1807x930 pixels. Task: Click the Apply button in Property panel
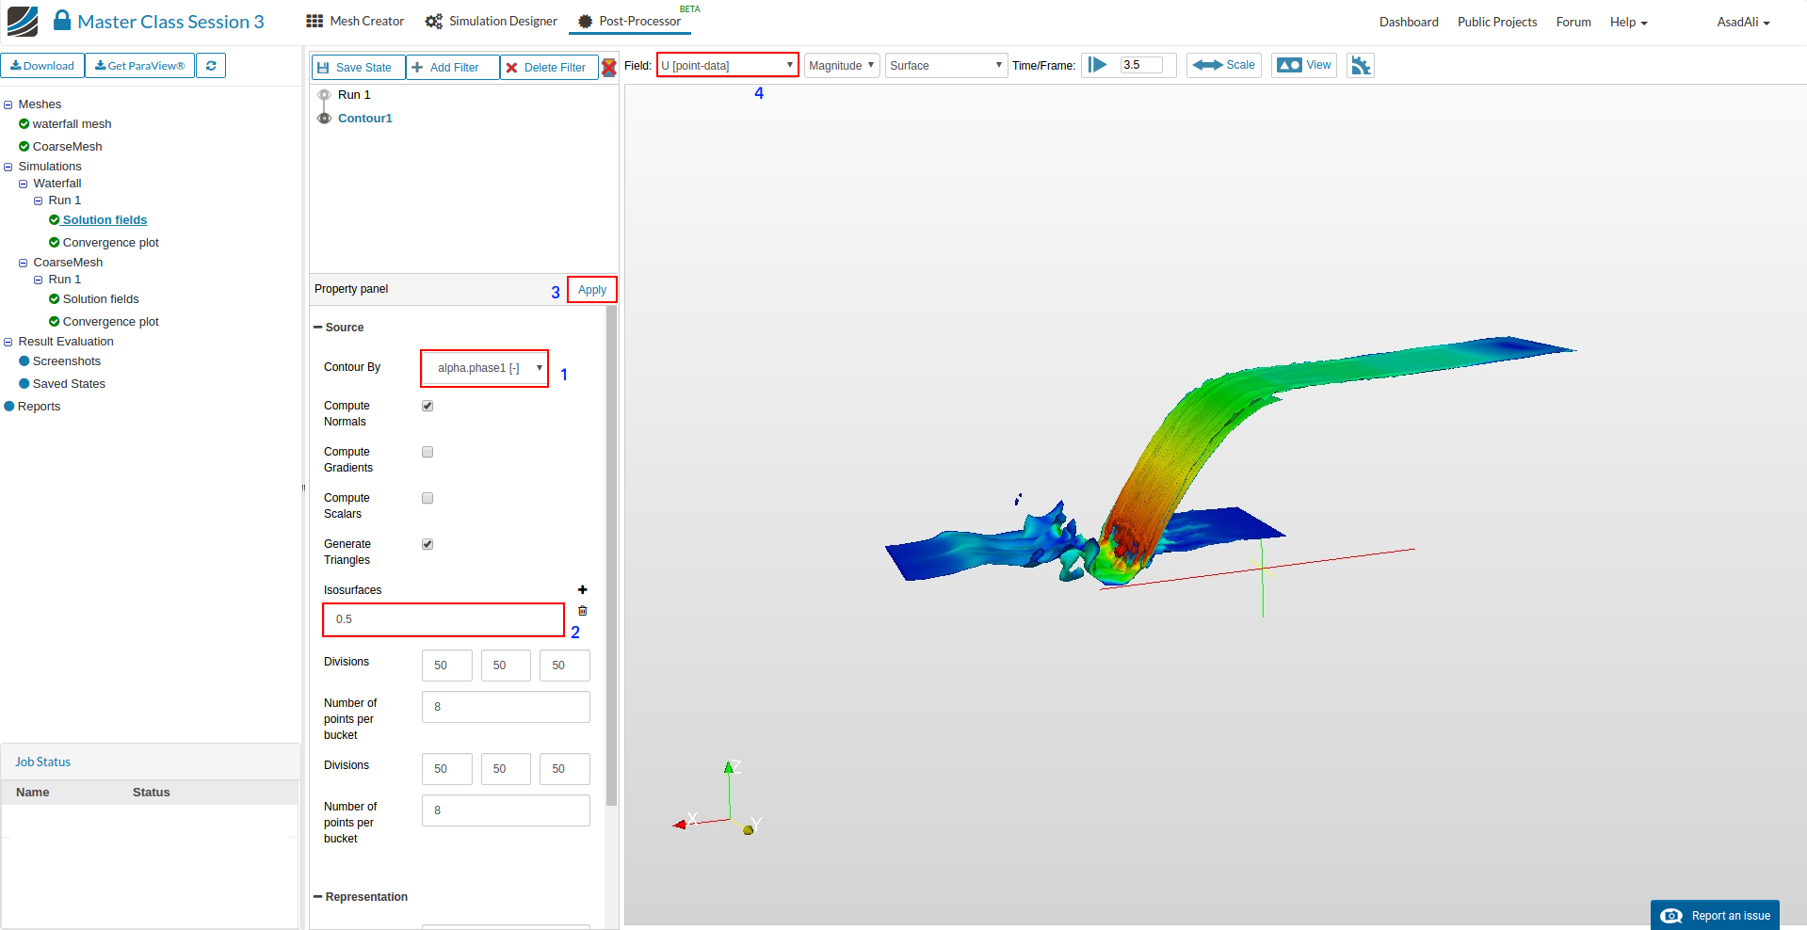coord(592,290)
